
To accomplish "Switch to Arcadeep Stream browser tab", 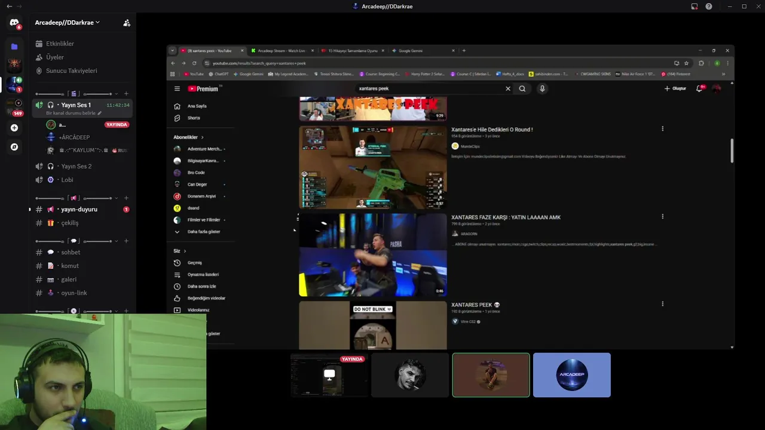I will tap(281, 51).
